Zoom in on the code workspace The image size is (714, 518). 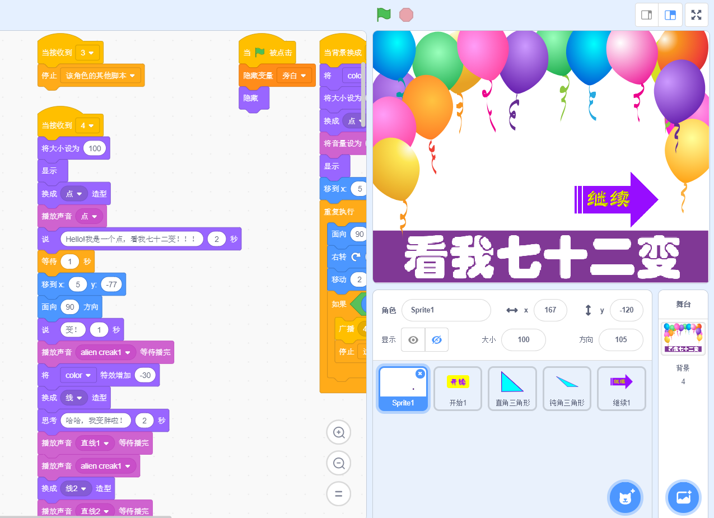click(x=339, y=432)
